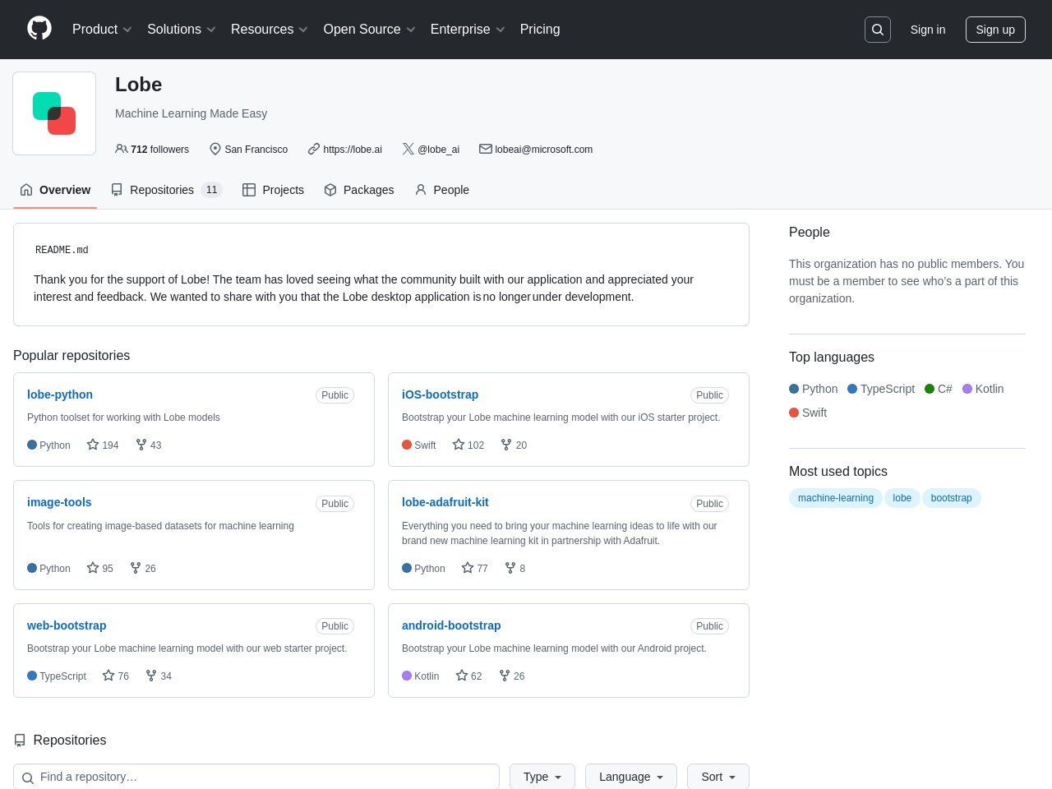The height and width of the screenshot is (789, 1052).
Task: Click the star icon on image-tools
Action: [x=93, y=568]
